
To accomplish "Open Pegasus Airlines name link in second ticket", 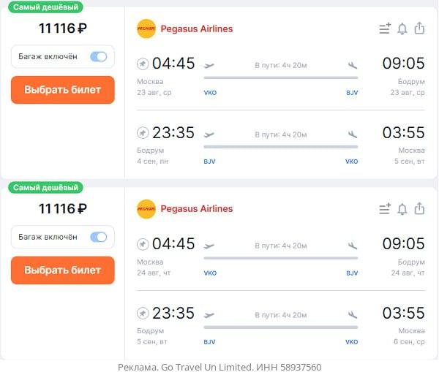I will pyautogui.click(x=196, y=209).
